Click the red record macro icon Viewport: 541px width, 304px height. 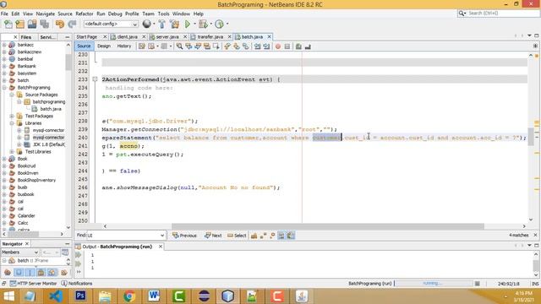[278, 46]
